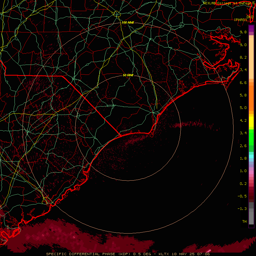This screenshot has height=256, width=256.
Task: Click the '100 NMI' range ring label
Action: click(x=128, y=22)
